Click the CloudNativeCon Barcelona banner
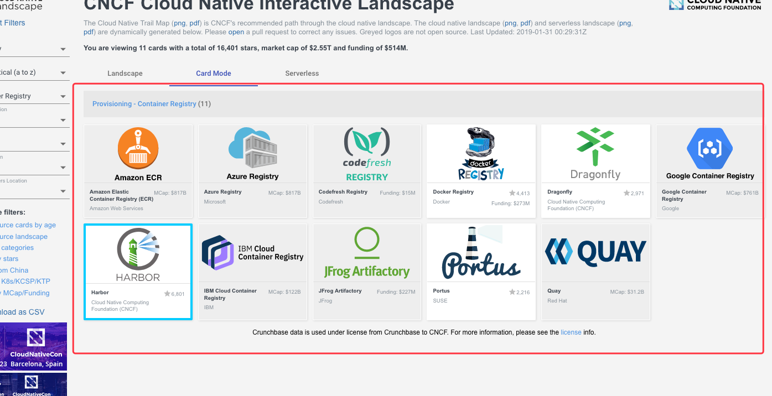The width and height of the screenshot is (772, 396). [x=33, y=346]
